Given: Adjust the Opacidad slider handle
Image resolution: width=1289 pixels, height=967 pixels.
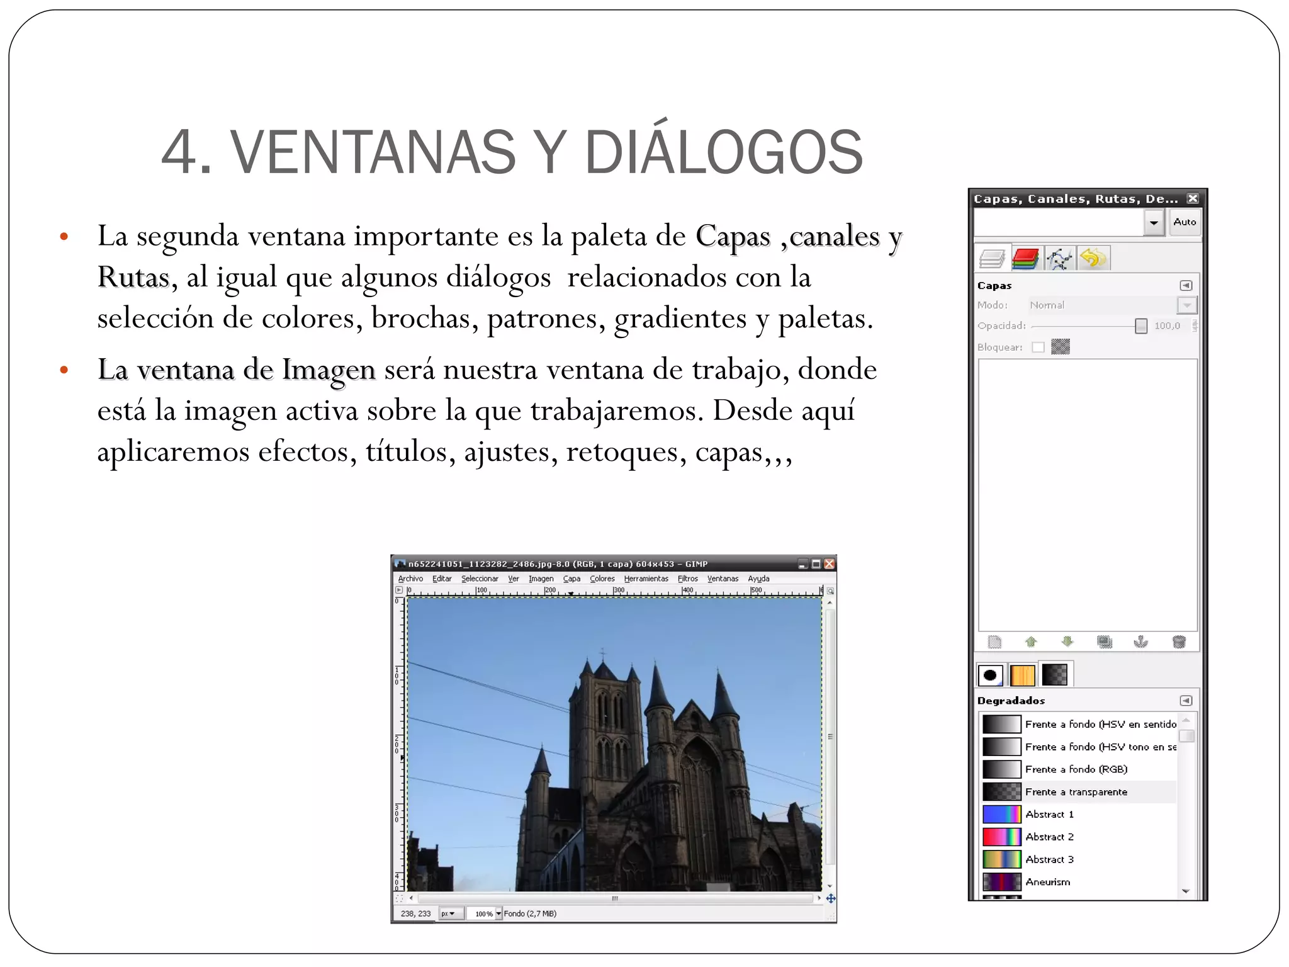Looking at the screenshot, I should click(x=1140, y=325).
